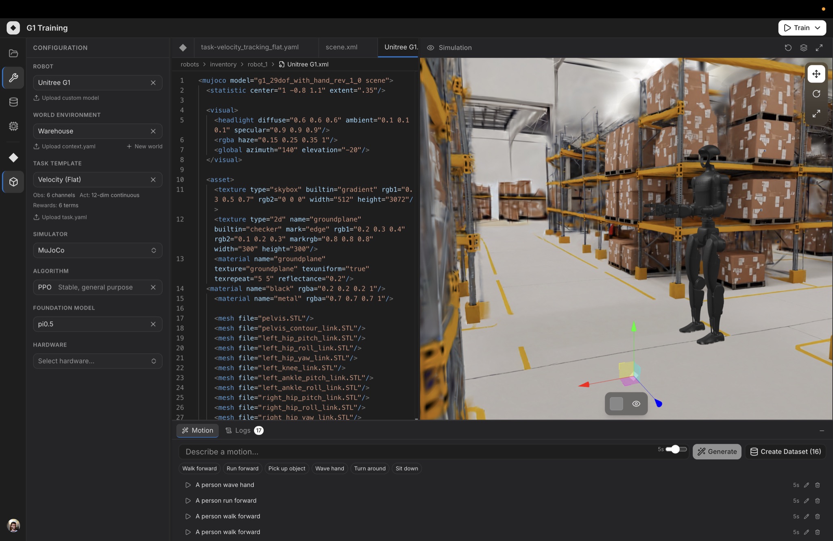Select the translate move tool in the viewport
Viewport: 833px width, 541px height.
[816, 74]
